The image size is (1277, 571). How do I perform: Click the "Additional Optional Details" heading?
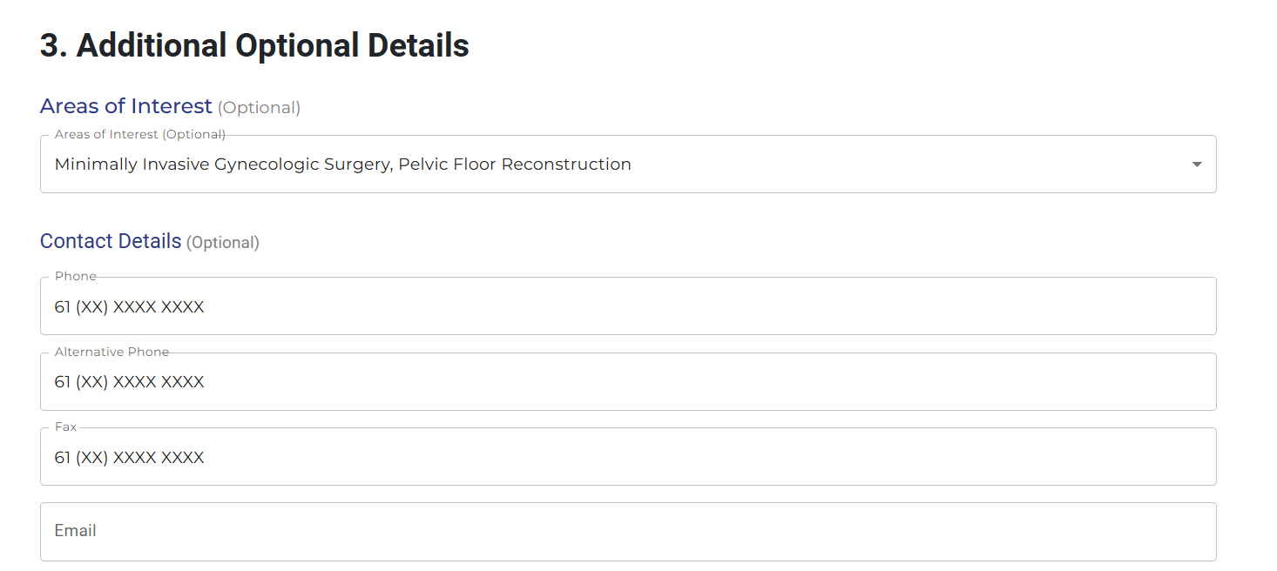254,46
